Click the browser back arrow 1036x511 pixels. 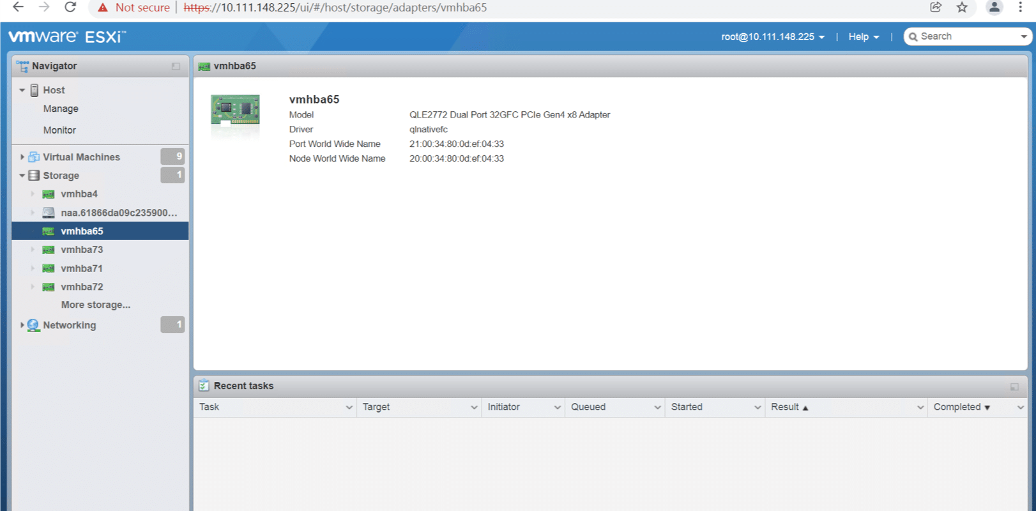[18, 7]
